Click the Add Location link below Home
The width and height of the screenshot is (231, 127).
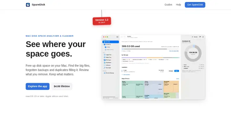coord(126,75)
